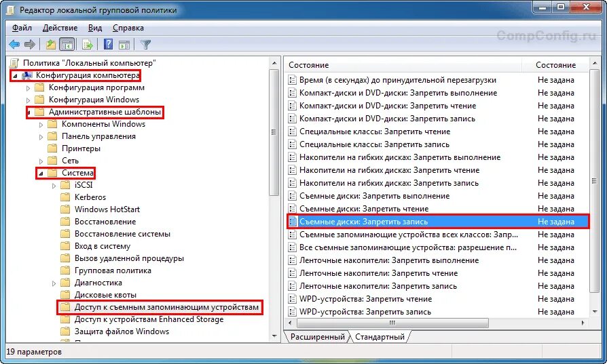This screenshot has height=364, width=607.
Task: Expand the Диагностика node
Action: [54, 283]
